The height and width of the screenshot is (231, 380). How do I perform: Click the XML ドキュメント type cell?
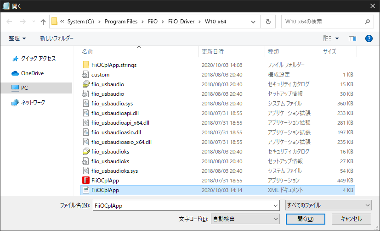click(x=285, y=190)
